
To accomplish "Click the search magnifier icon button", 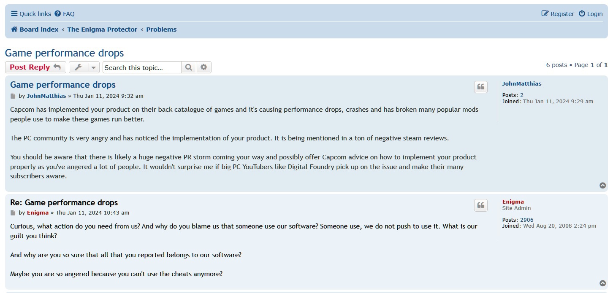I will (x=189, y=67).
